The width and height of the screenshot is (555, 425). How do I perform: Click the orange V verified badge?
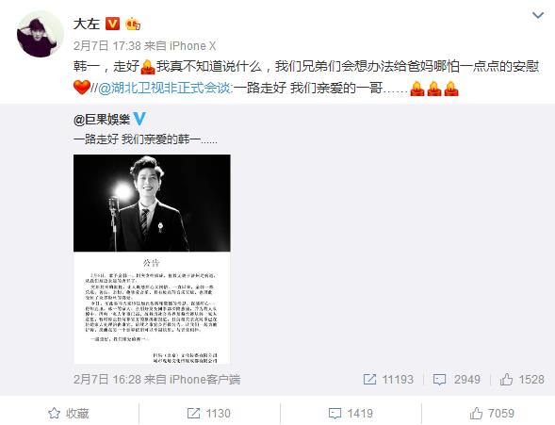pos(113,24)
